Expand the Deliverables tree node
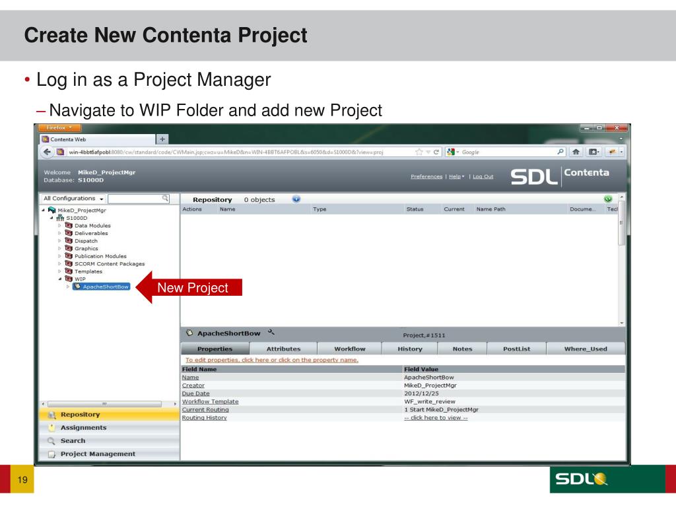Image resolution: width=676 pixels, height=507 pixels. coord(59,233)
